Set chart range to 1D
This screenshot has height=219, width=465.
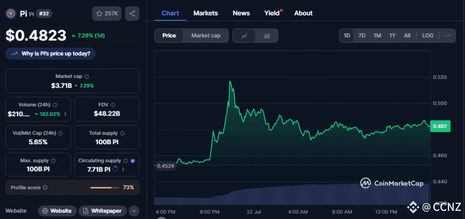click(347, 35)
